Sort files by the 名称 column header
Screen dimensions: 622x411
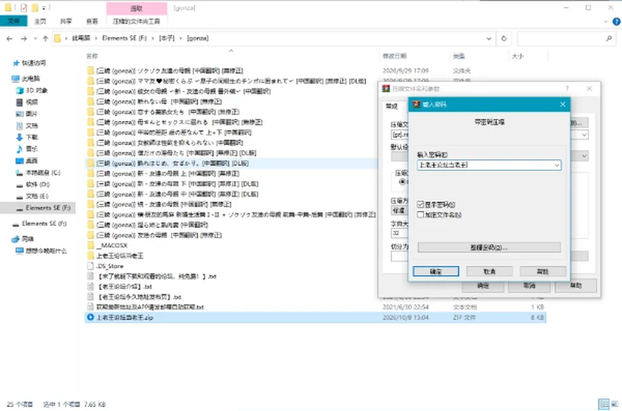point(92,56)
